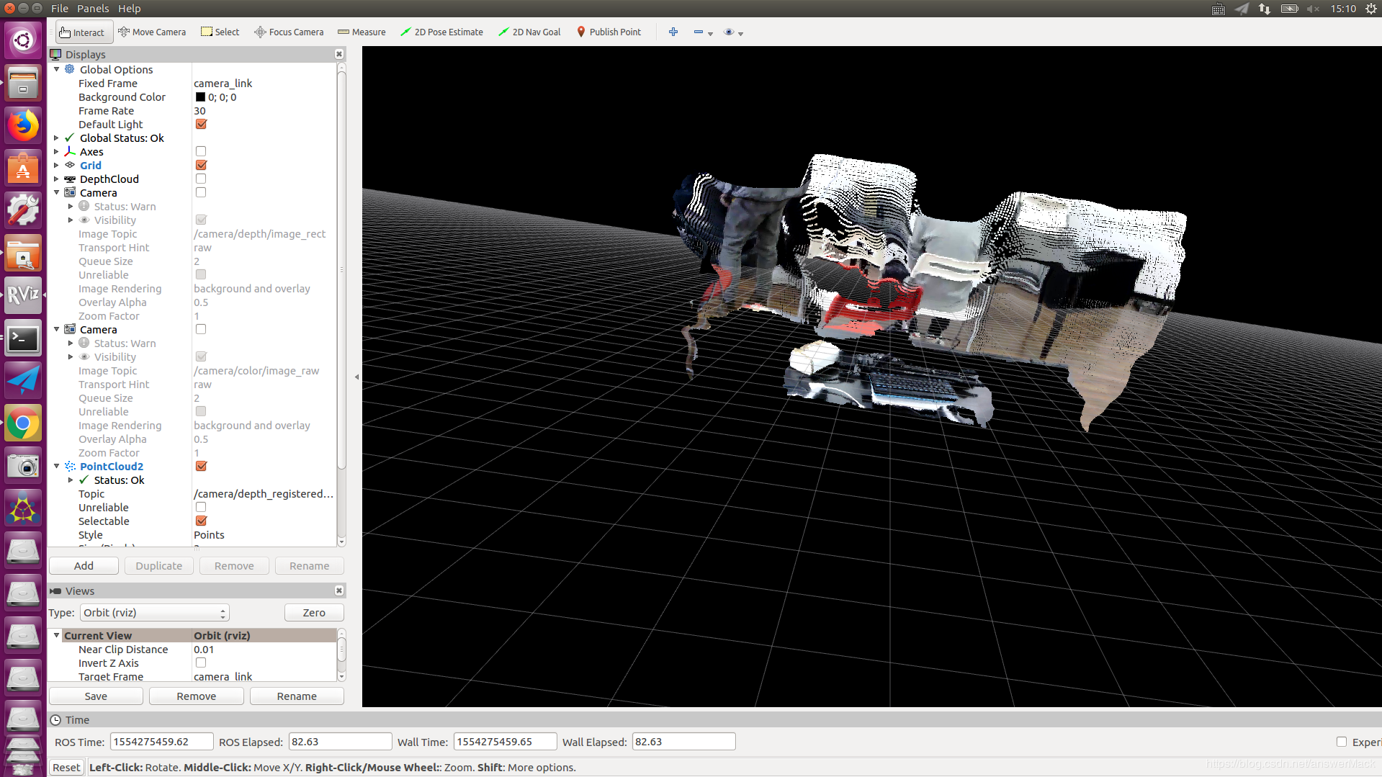Image resolution: width=1382 pixels, height=777 pixels.
Task: Open the keyboard indicator in top bar
Action: (1219, 9)
